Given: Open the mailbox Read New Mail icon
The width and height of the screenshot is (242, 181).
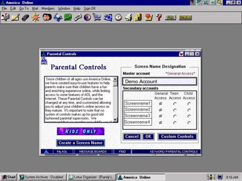Looking at the screenshot, I should pos(5,17).
